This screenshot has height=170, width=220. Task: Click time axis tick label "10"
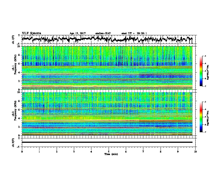[x=195, y=152]
